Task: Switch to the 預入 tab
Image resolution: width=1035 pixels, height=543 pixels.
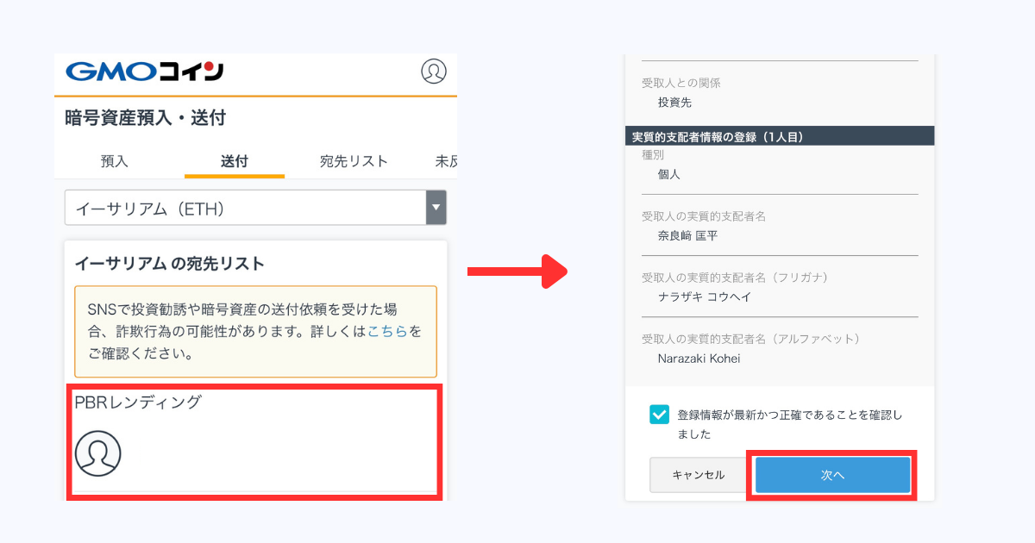Action: pyautogui.click(x=114, y=161)
